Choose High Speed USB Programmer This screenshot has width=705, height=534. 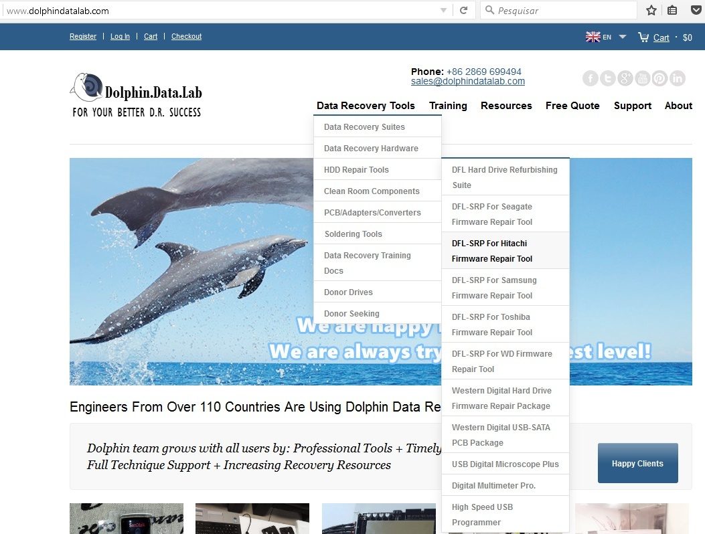pyautogui.click(x=505, y=515)
